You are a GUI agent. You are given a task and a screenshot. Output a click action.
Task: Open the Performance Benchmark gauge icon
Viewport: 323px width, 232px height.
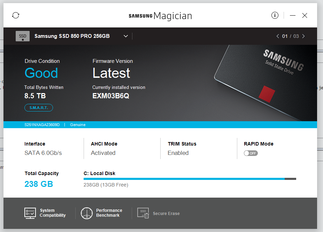click(x=87, y=213)
